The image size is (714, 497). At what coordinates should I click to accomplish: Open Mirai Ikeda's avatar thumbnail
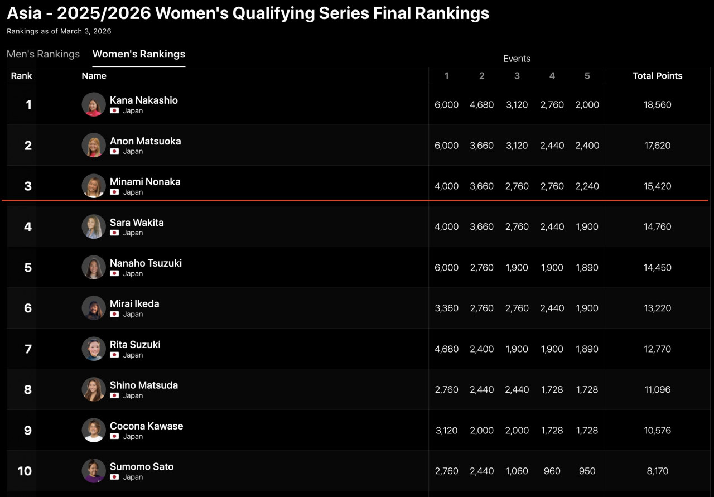pyautogui.click(x=94, y=308)
